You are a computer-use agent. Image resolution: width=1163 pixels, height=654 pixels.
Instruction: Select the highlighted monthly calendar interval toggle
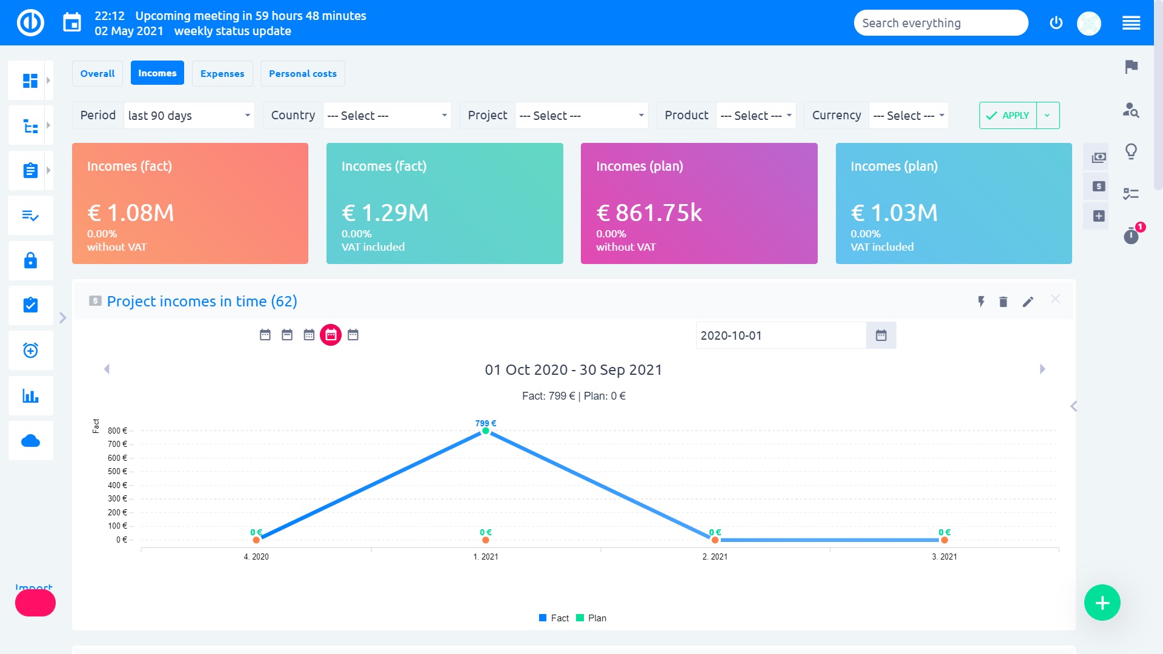click(x=331, y=334)
